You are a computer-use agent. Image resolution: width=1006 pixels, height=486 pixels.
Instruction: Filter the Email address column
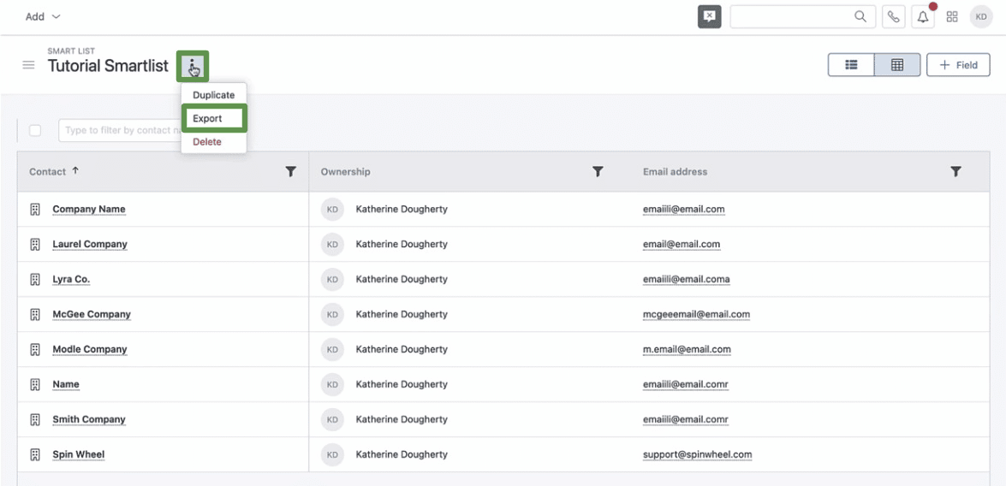pyautogui.click(x=956, y=171)
